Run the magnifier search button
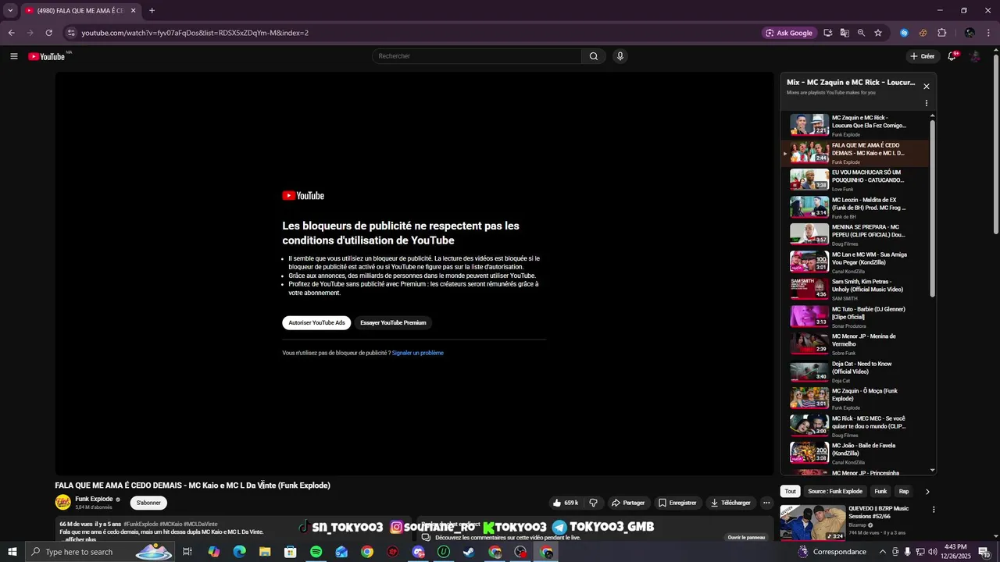Image resolution: width=1000 pixels, height=562 pixels. click(x=594, y=56)
